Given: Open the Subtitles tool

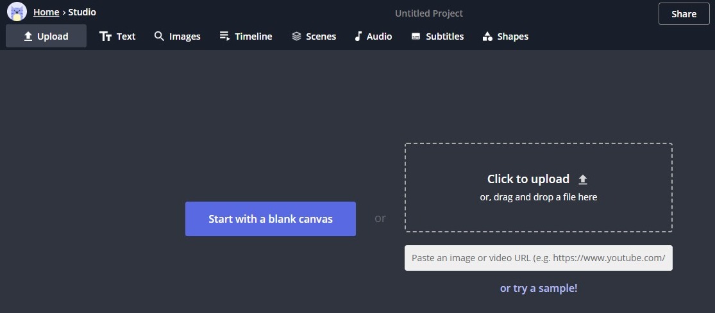Looking at the screenshot, I should [x=437, y=36].
